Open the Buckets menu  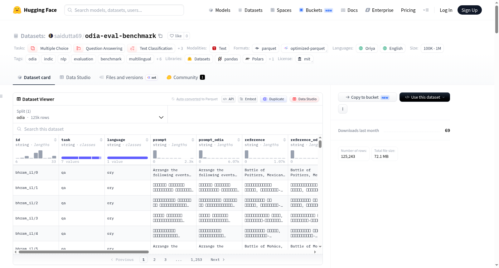[x=316, y=10]
